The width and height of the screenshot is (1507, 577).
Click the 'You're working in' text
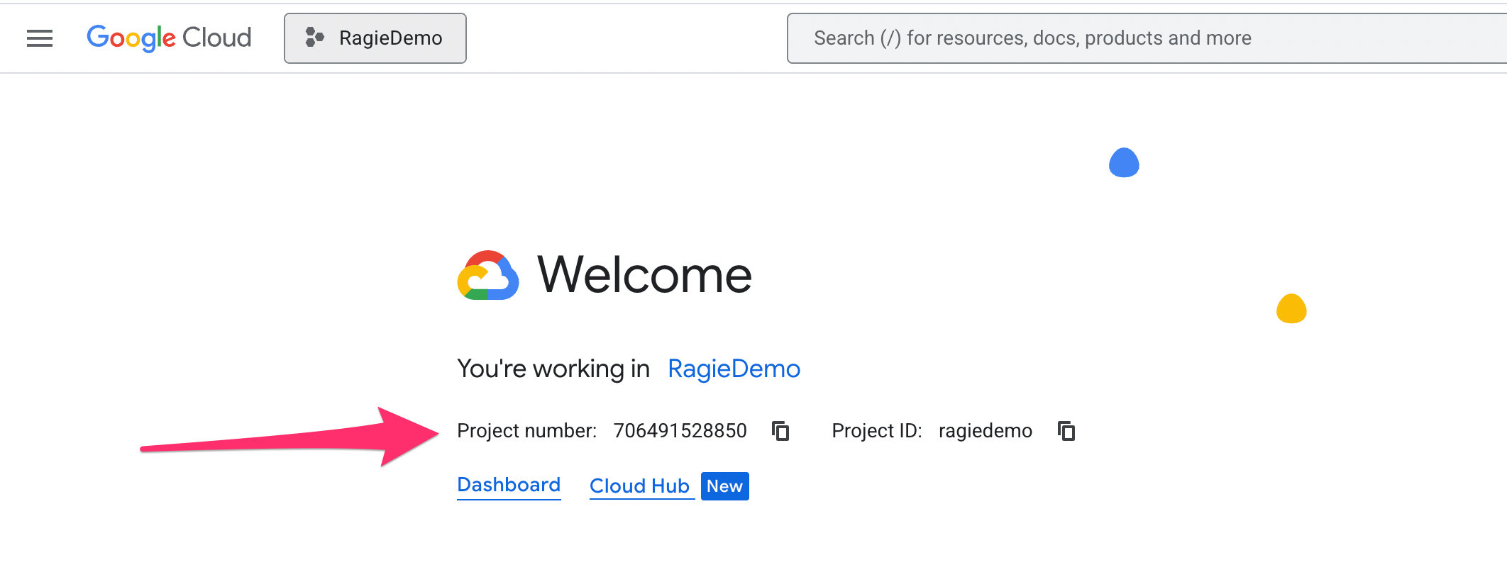[553, 369]
